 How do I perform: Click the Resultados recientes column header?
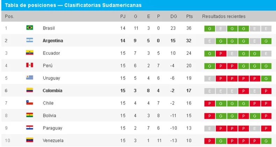point(224,16)
